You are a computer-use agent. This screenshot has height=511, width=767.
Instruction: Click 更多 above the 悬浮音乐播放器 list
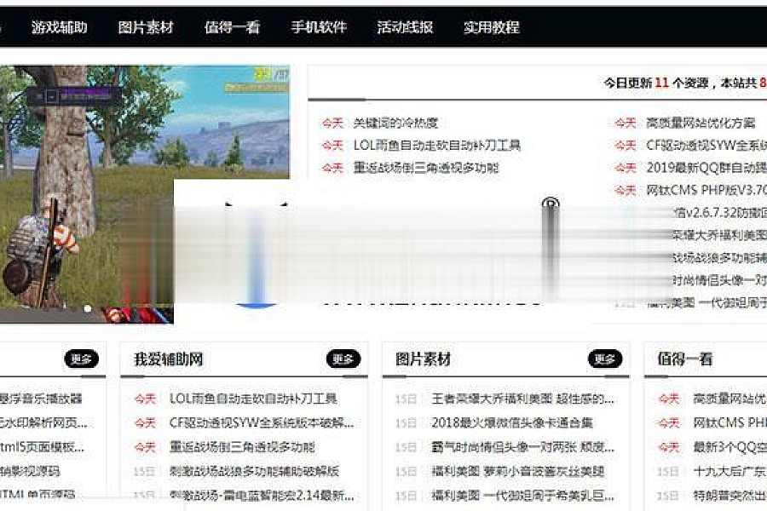click(x=82, y=359)
